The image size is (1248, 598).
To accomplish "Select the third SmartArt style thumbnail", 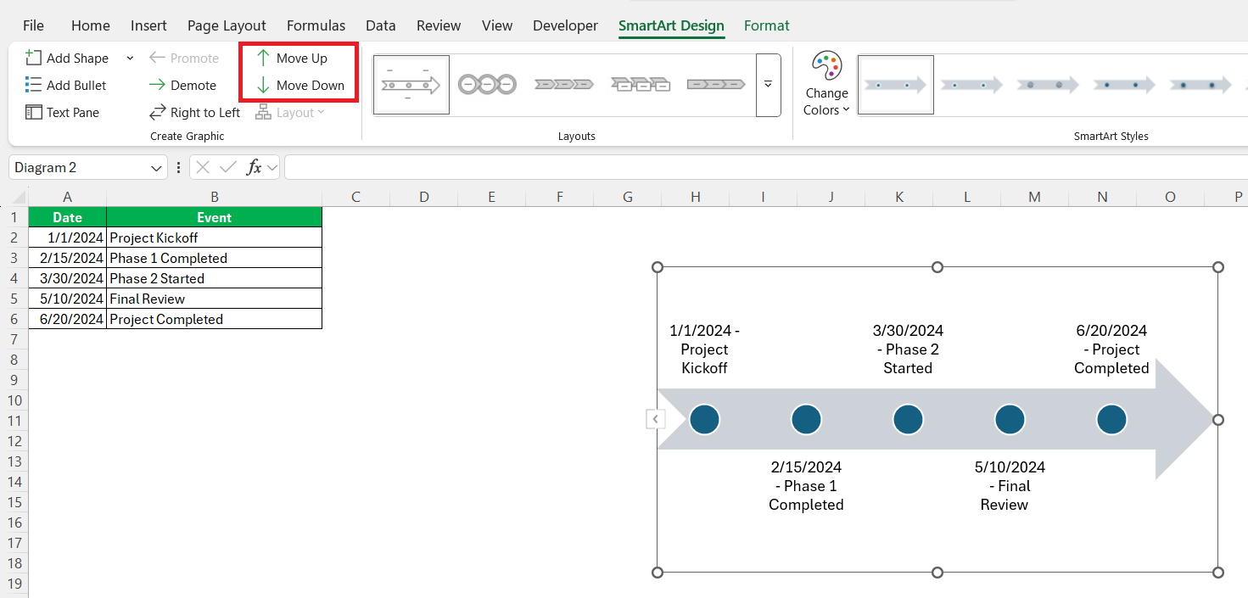I will pos(1049,85).
